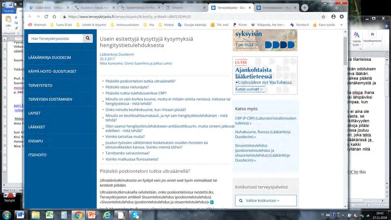The height and width of the screenshot is (220, 391).
Task: Open the Hoitosuositukset bookmark folder
Action: (x=125, y=25)
